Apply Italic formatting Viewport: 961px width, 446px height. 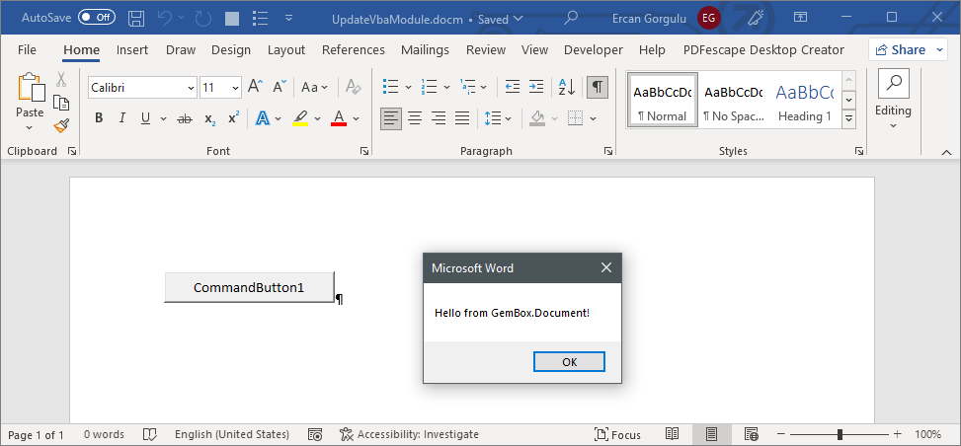(x=122, y=118)
